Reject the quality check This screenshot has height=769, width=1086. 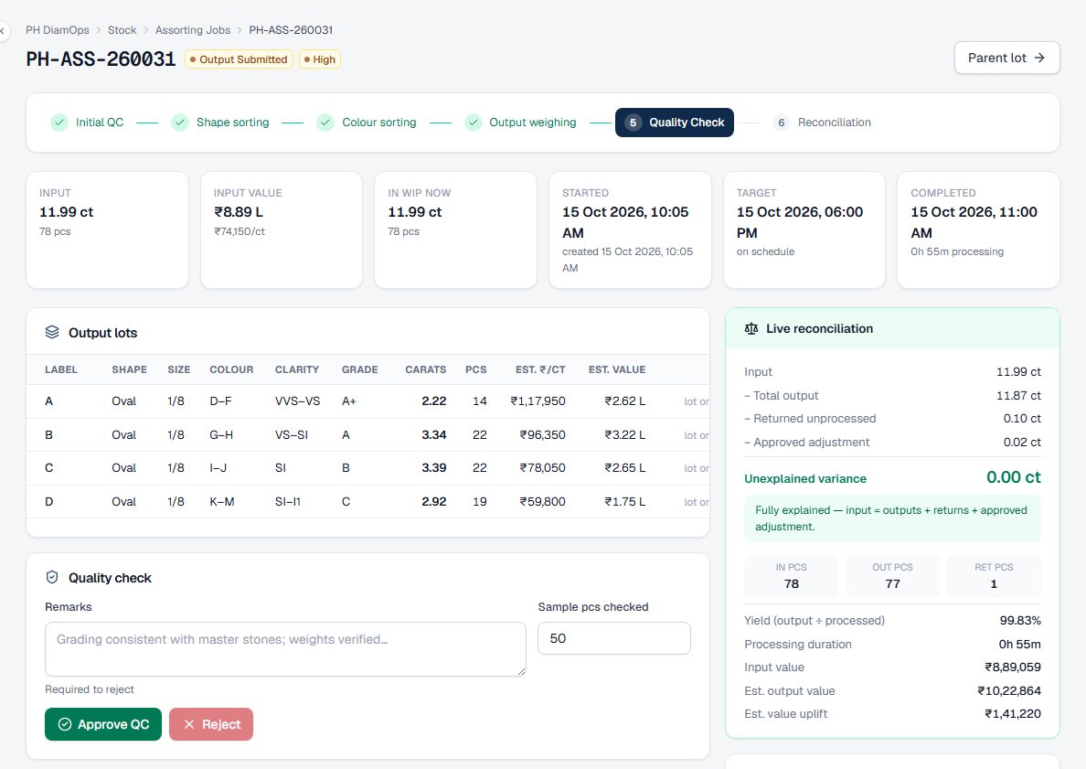[211, 724]
